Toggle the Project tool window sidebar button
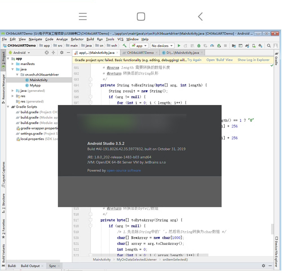The width and height of the screenshot is (282, 279). click(x=3, y=60)
